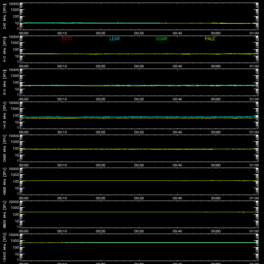Click the cyan spike in the 245 MHz plot

118,21
